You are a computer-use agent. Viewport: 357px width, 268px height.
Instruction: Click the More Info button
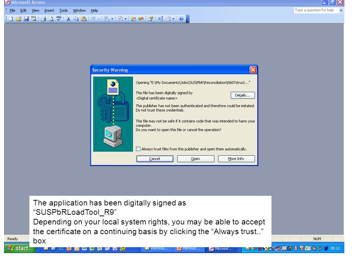(x=237, y=159)
